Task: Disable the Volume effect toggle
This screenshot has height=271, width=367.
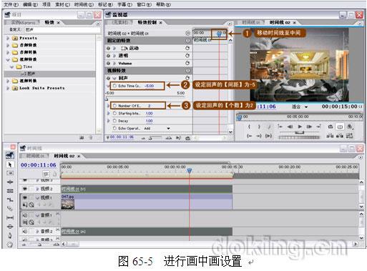Action: (109, 63)
